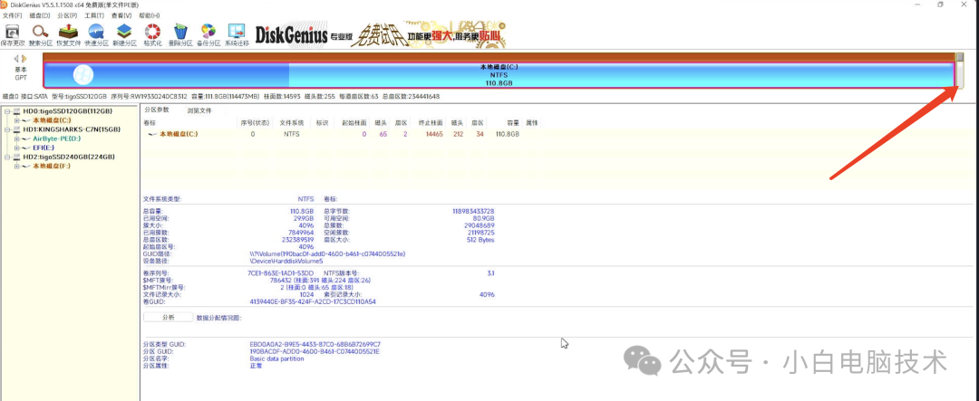Click the 终止柱面 column header
979x401 pixels.
coord(431,123)
